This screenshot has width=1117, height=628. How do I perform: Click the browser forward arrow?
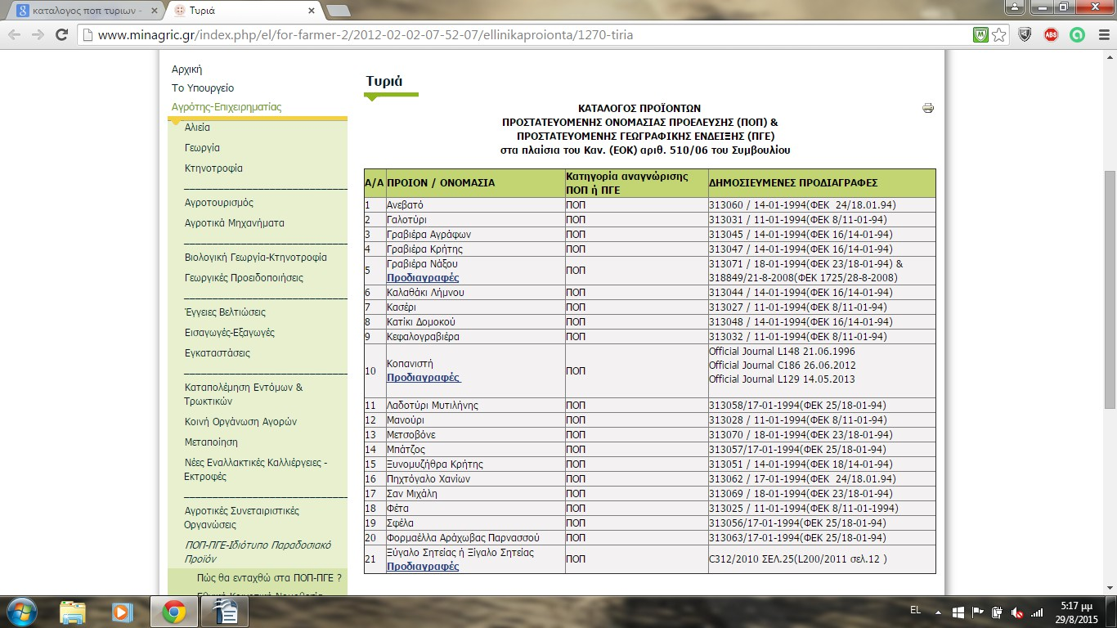38,35
